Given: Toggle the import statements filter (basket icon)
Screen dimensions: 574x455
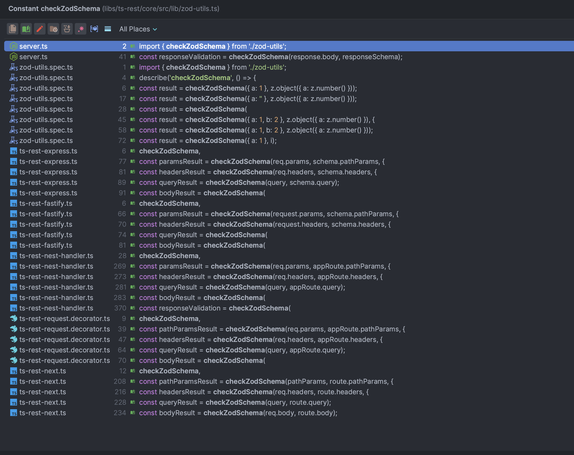Looking at the screenshot, I should (67, 29).
